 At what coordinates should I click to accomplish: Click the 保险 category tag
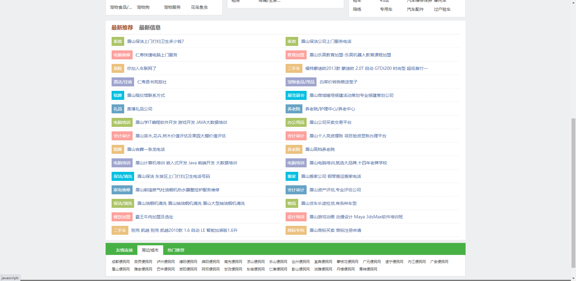click(x=118, y=68)
